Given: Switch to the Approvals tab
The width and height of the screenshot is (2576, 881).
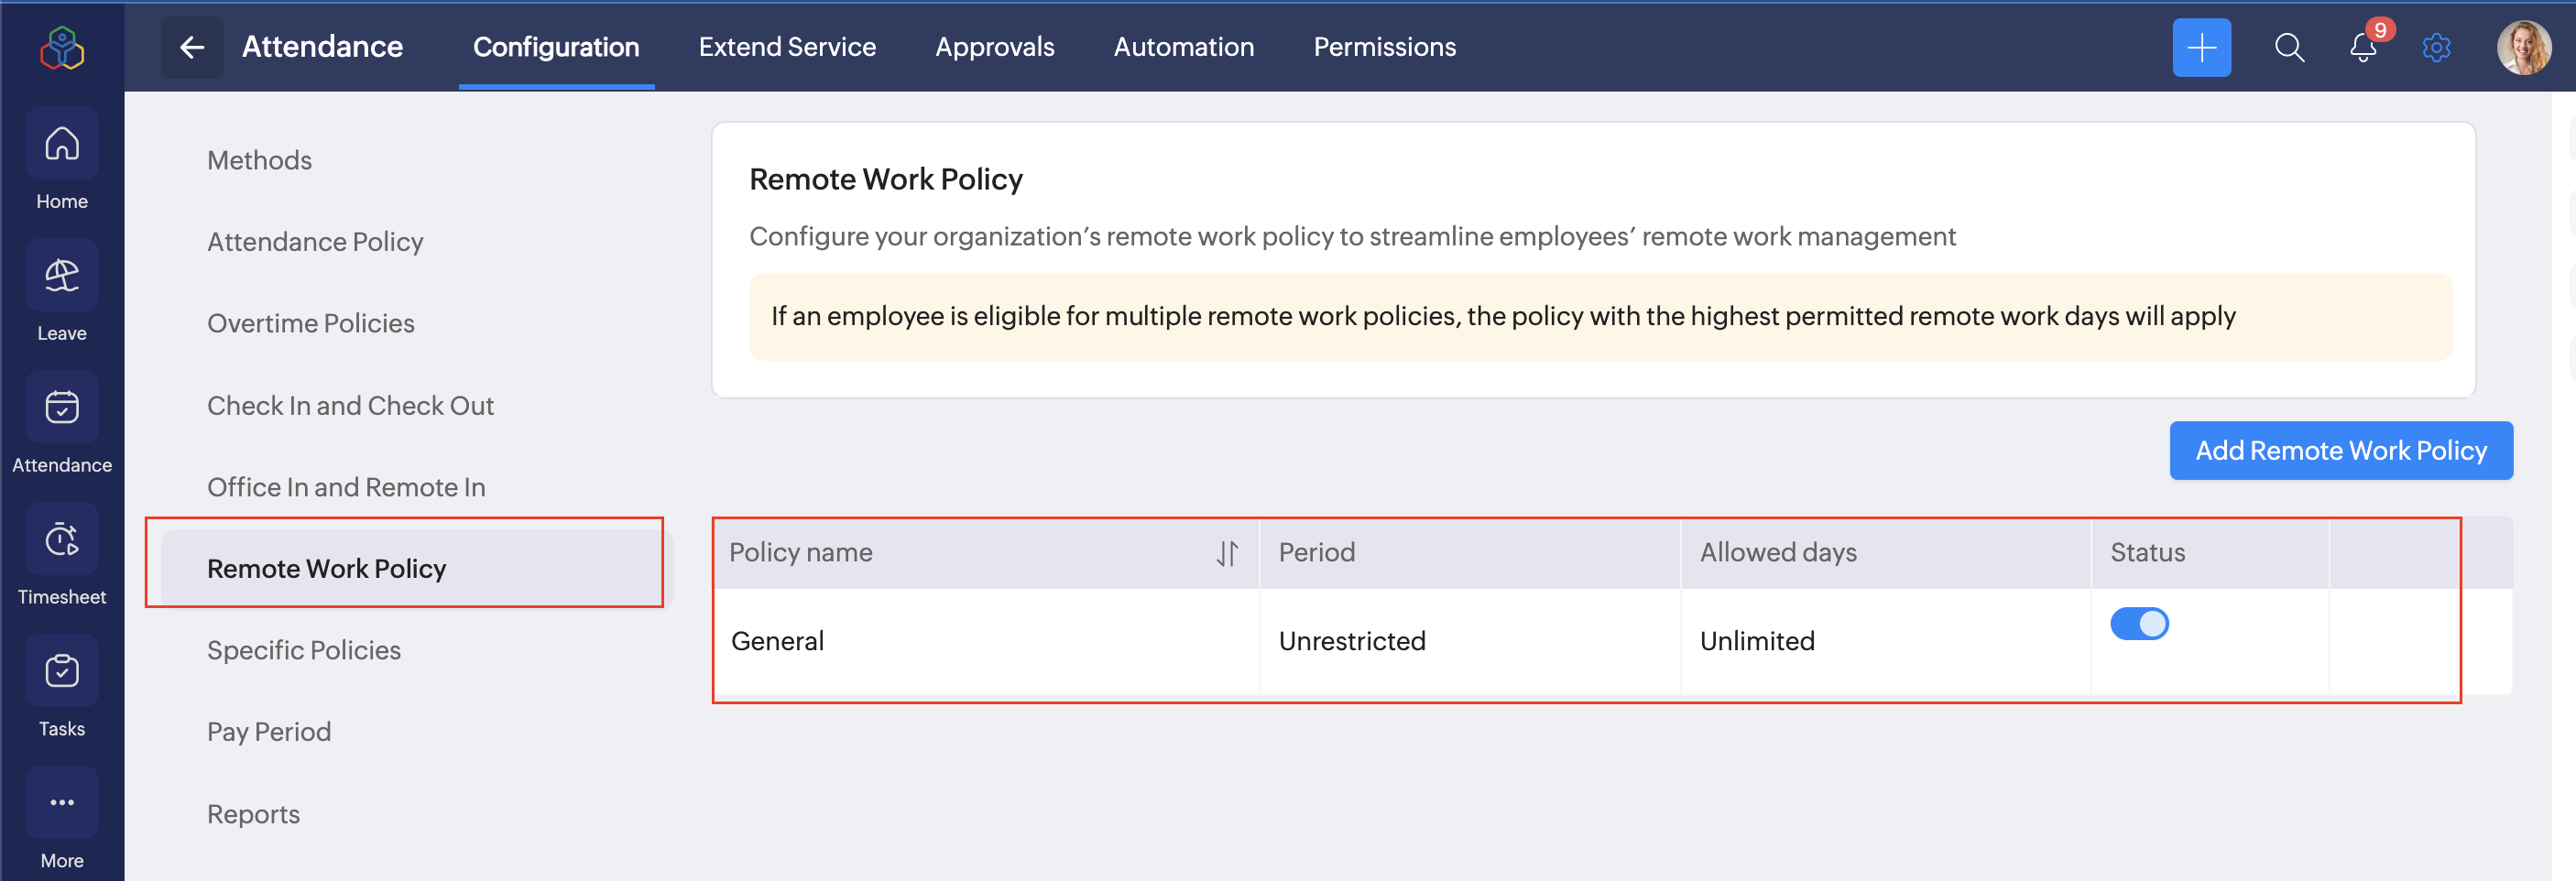Looking at the screenshot, I should click(994, 47).
